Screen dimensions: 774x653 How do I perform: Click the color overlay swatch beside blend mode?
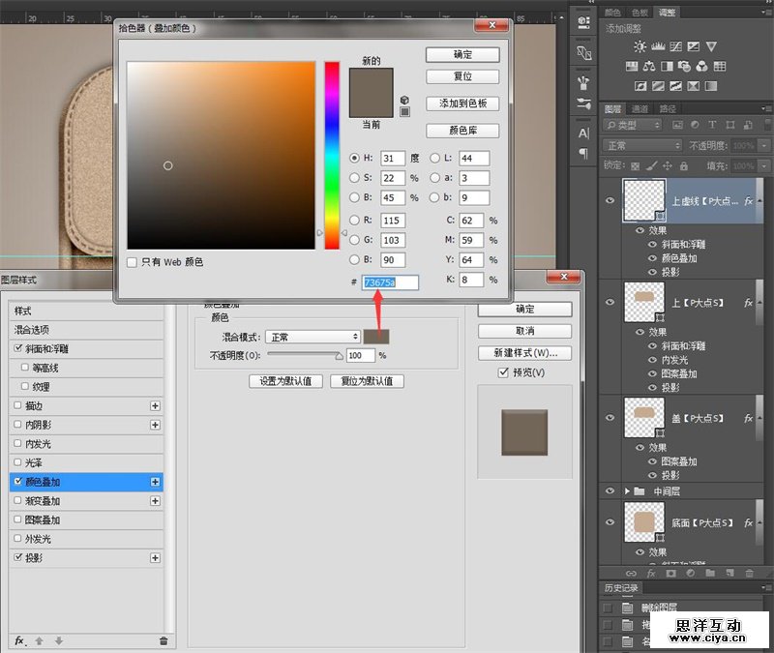(x=376, y=337)
